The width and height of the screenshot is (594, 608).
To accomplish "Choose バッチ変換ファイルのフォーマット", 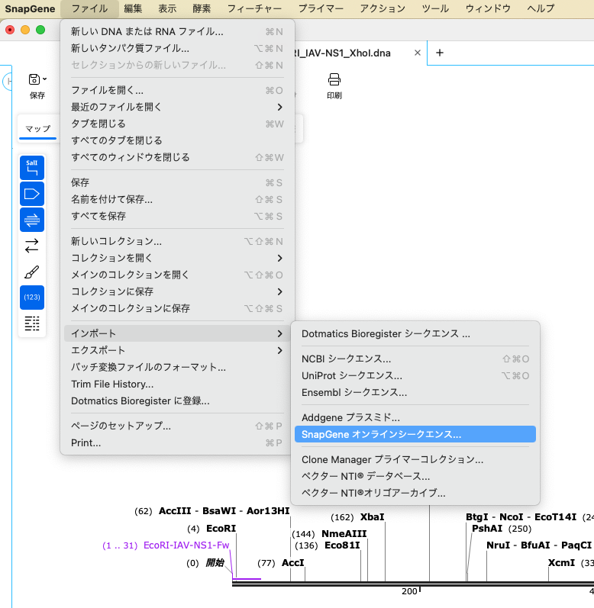I will 177,367.
